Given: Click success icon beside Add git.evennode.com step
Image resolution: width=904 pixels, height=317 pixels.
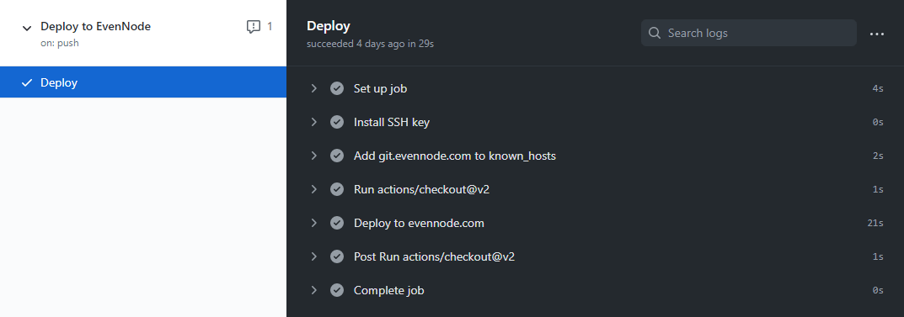Looking at the screenshot, I should point(337,156).
